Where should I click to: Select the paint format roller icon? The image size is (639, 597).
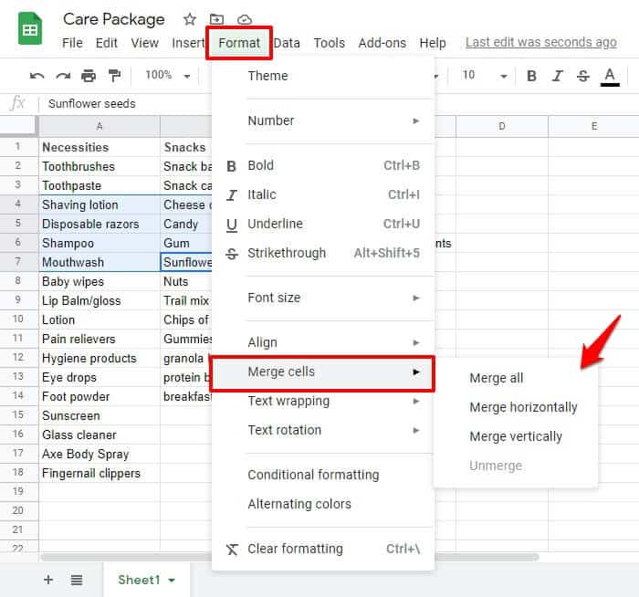click(x=114, y=76)
